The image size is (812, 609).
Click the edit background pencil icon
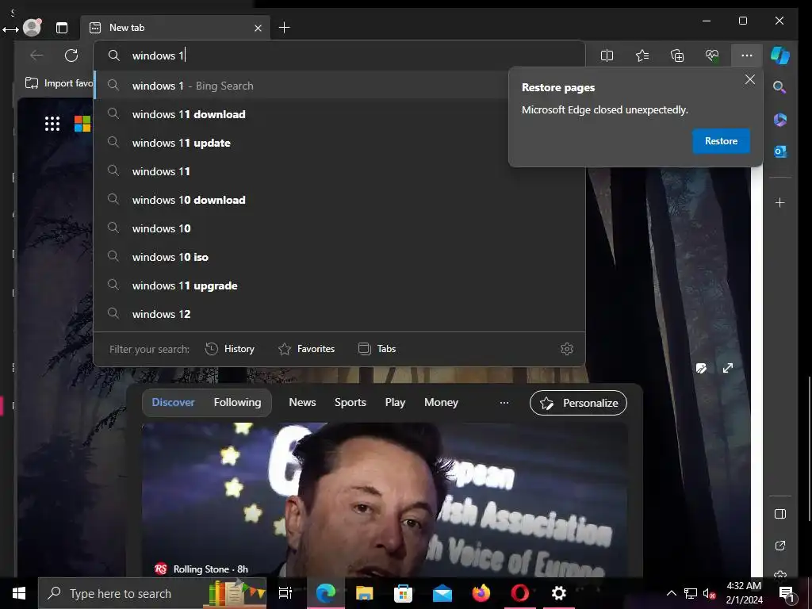click(701, 368)
